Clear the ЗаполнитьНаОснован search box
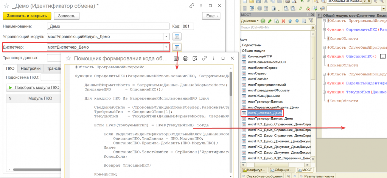Image resolution: width=387 pixels, height=178 pixels. point(369,2)
